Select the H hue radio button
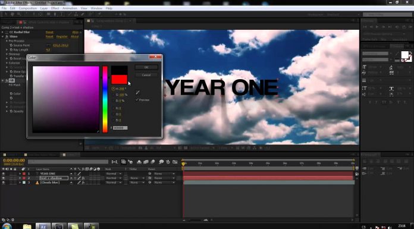The image size is (414, 229). [x=113, y=89]
